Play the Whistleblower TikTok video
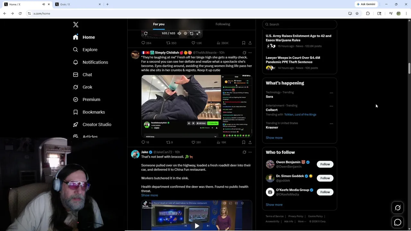 (197, 226)
